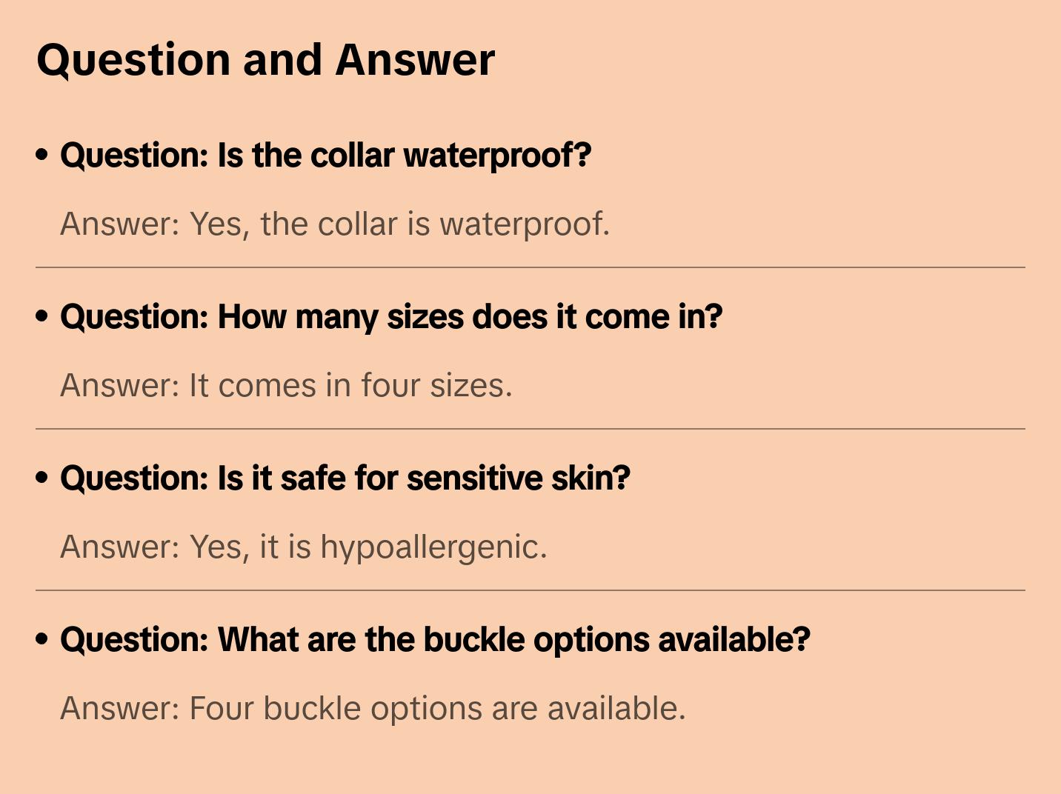Click answer "It comes in four sizes."

(x=286, y=385)
